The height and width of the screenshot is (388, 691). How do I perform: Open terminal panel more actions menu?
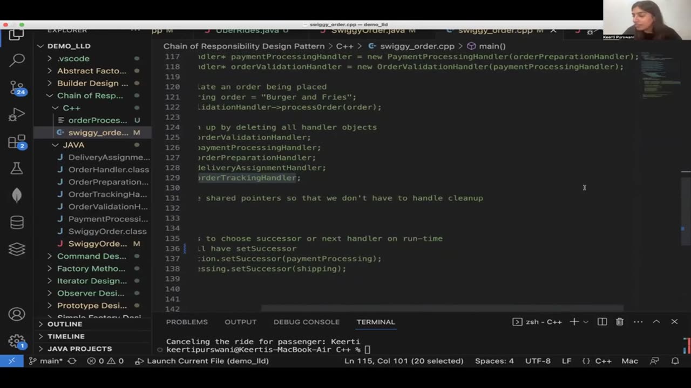pos(638,322)
